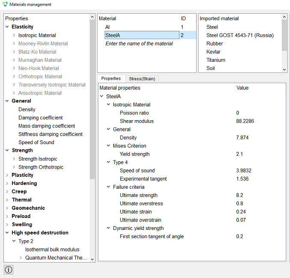Collapse the Elasticity category

click(7, 27)
